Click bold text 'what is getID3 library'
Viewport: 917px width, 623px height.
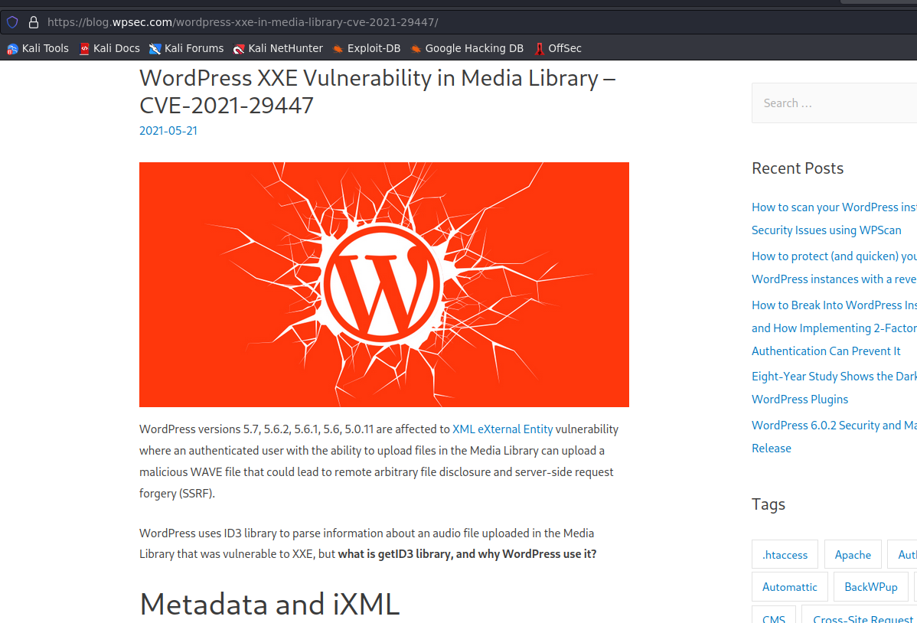click(x=393, y=554)
